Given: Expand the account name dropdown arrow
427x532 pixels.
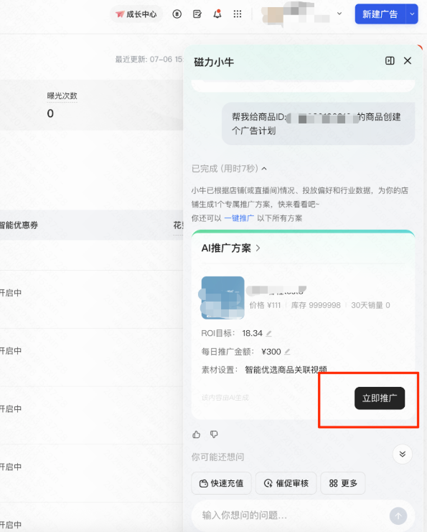Looking at the screenshot, I should (339, 14).
